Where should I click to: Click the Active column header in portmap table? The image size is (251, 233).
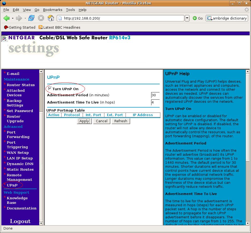click(x=54, y=115)
